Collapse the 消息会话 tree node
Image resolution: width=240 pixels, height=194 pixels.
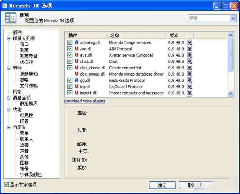(9, 98)
